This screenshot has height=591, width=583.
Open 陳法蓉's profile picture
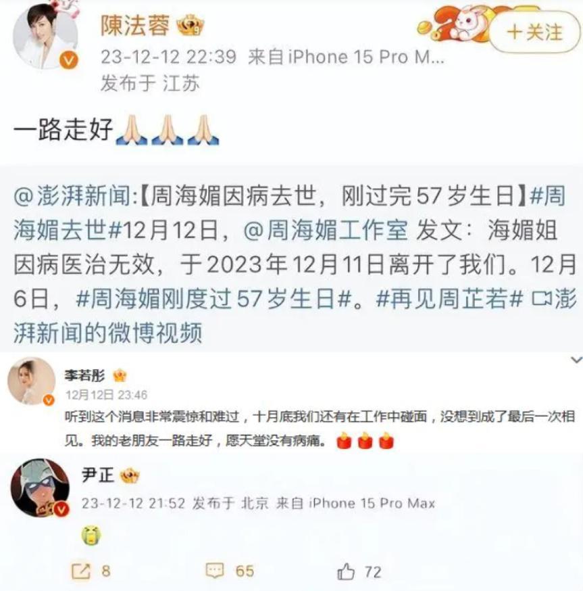pos(45,36)
